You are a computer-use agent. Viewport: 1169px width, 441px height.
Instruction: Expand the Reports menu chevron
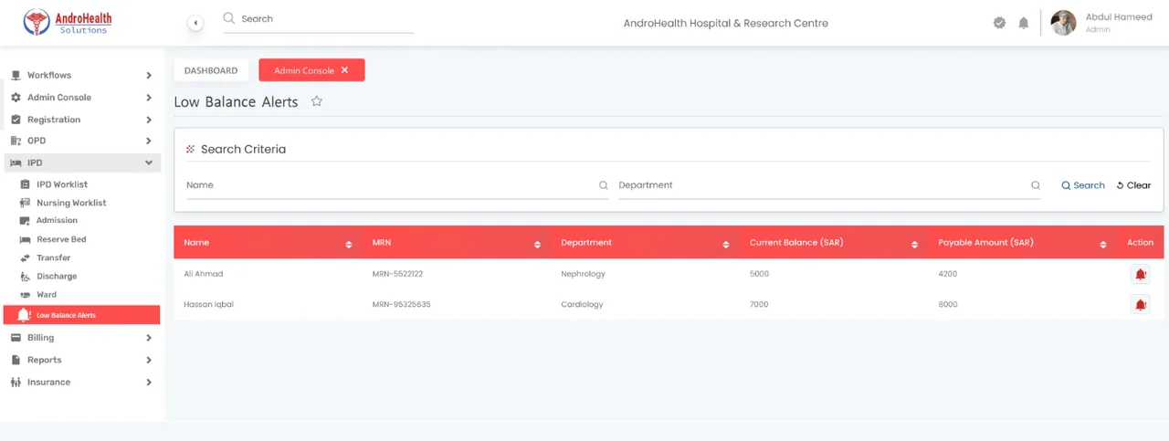[149, 360]
